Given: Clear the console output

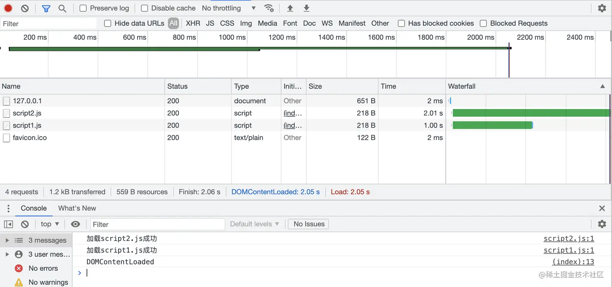Looking at the screenshot, I should (x=25, y=224).
